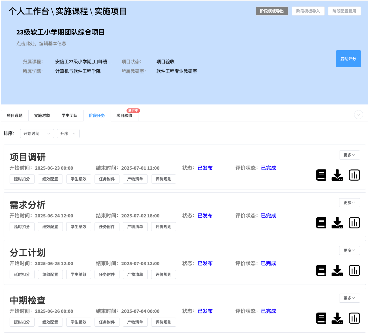This screenshot has width=368, height=334.
Task: Click the bar chart icon for 分工计划
Action: pos(354,270)
